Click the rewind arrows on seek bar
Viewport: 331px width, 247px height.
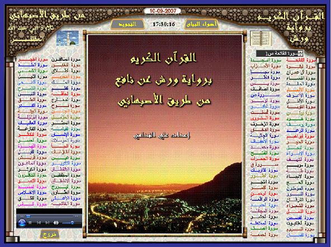tap(22, 216)
